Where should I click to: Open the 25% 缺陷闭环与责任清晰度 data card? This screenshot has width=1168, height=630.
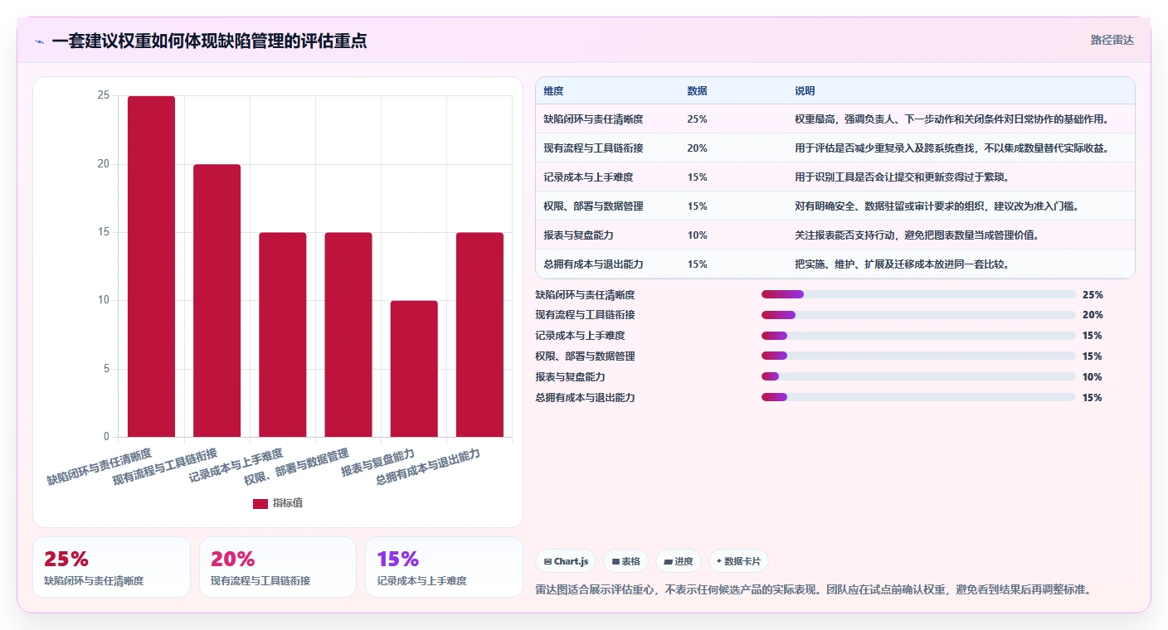111,567
